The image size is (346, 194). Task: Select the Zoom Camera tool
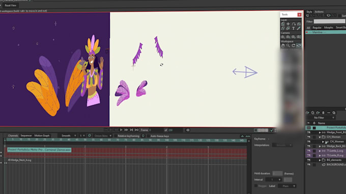coord(288,37)
